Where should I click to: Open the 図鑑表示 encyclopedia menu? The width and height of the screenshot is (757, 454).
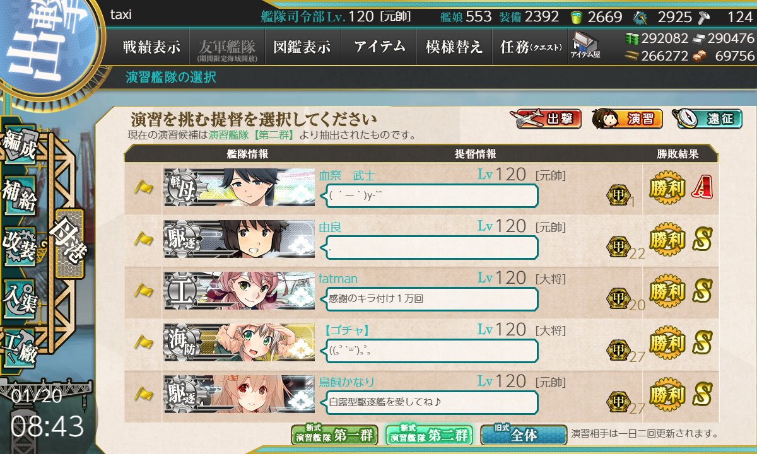[302, 47]
